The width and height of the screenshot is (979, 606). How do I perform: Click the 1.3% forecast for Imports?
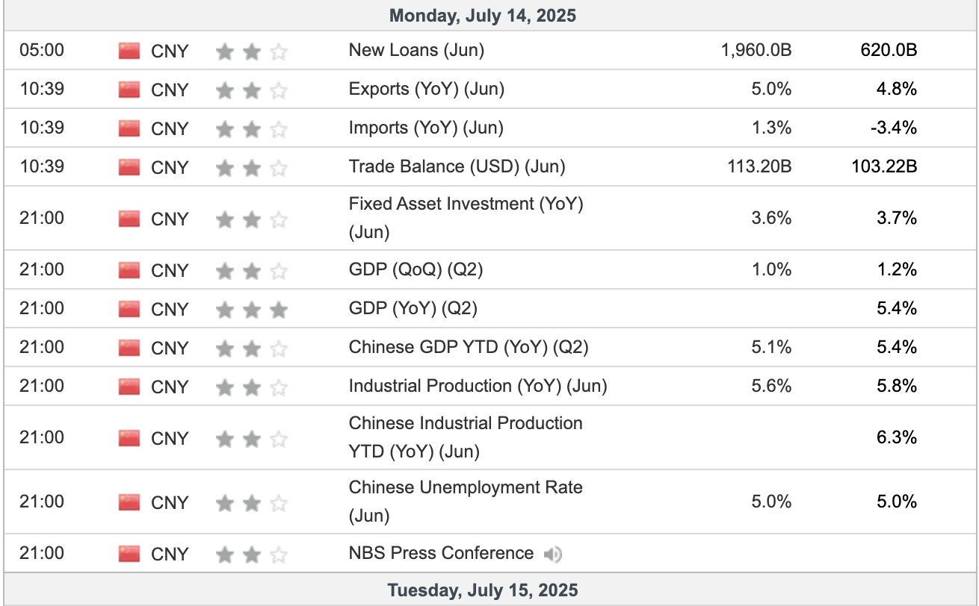tap(771, 128)
